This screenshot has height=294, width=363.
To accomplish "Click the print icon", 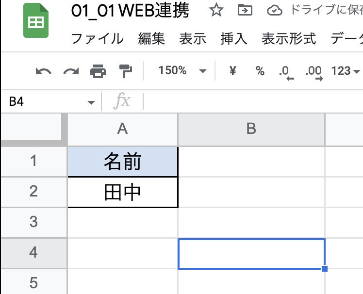I will (98, 71).
